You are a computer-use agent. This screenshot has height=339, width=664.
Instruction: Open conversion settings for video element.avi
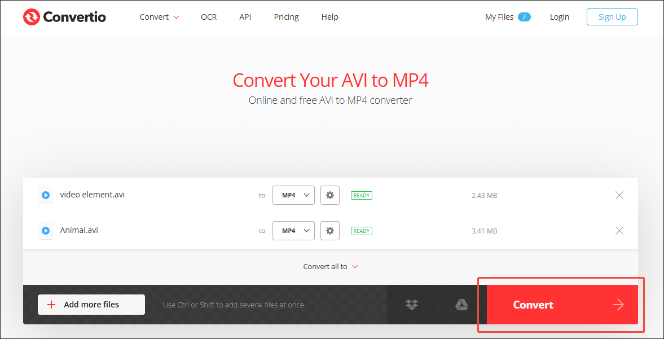[330, 195]
